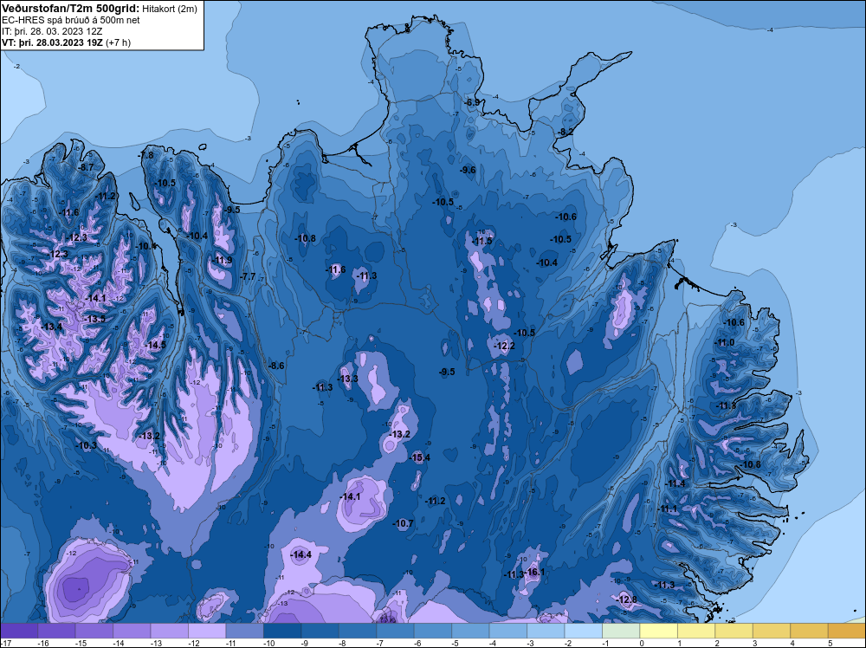The height and width of the screenshot is (648, 866).
Task: Click the '-11.9' temperature label on map
Action: click(x=223, y=260)
